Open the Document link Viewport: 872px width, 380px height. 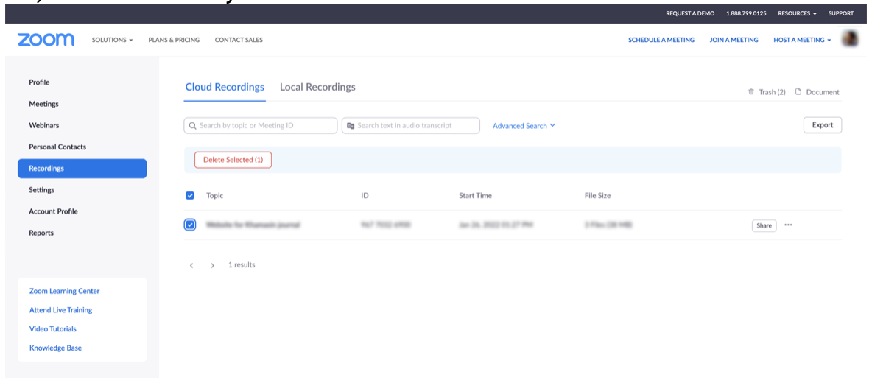click(823, 92)
